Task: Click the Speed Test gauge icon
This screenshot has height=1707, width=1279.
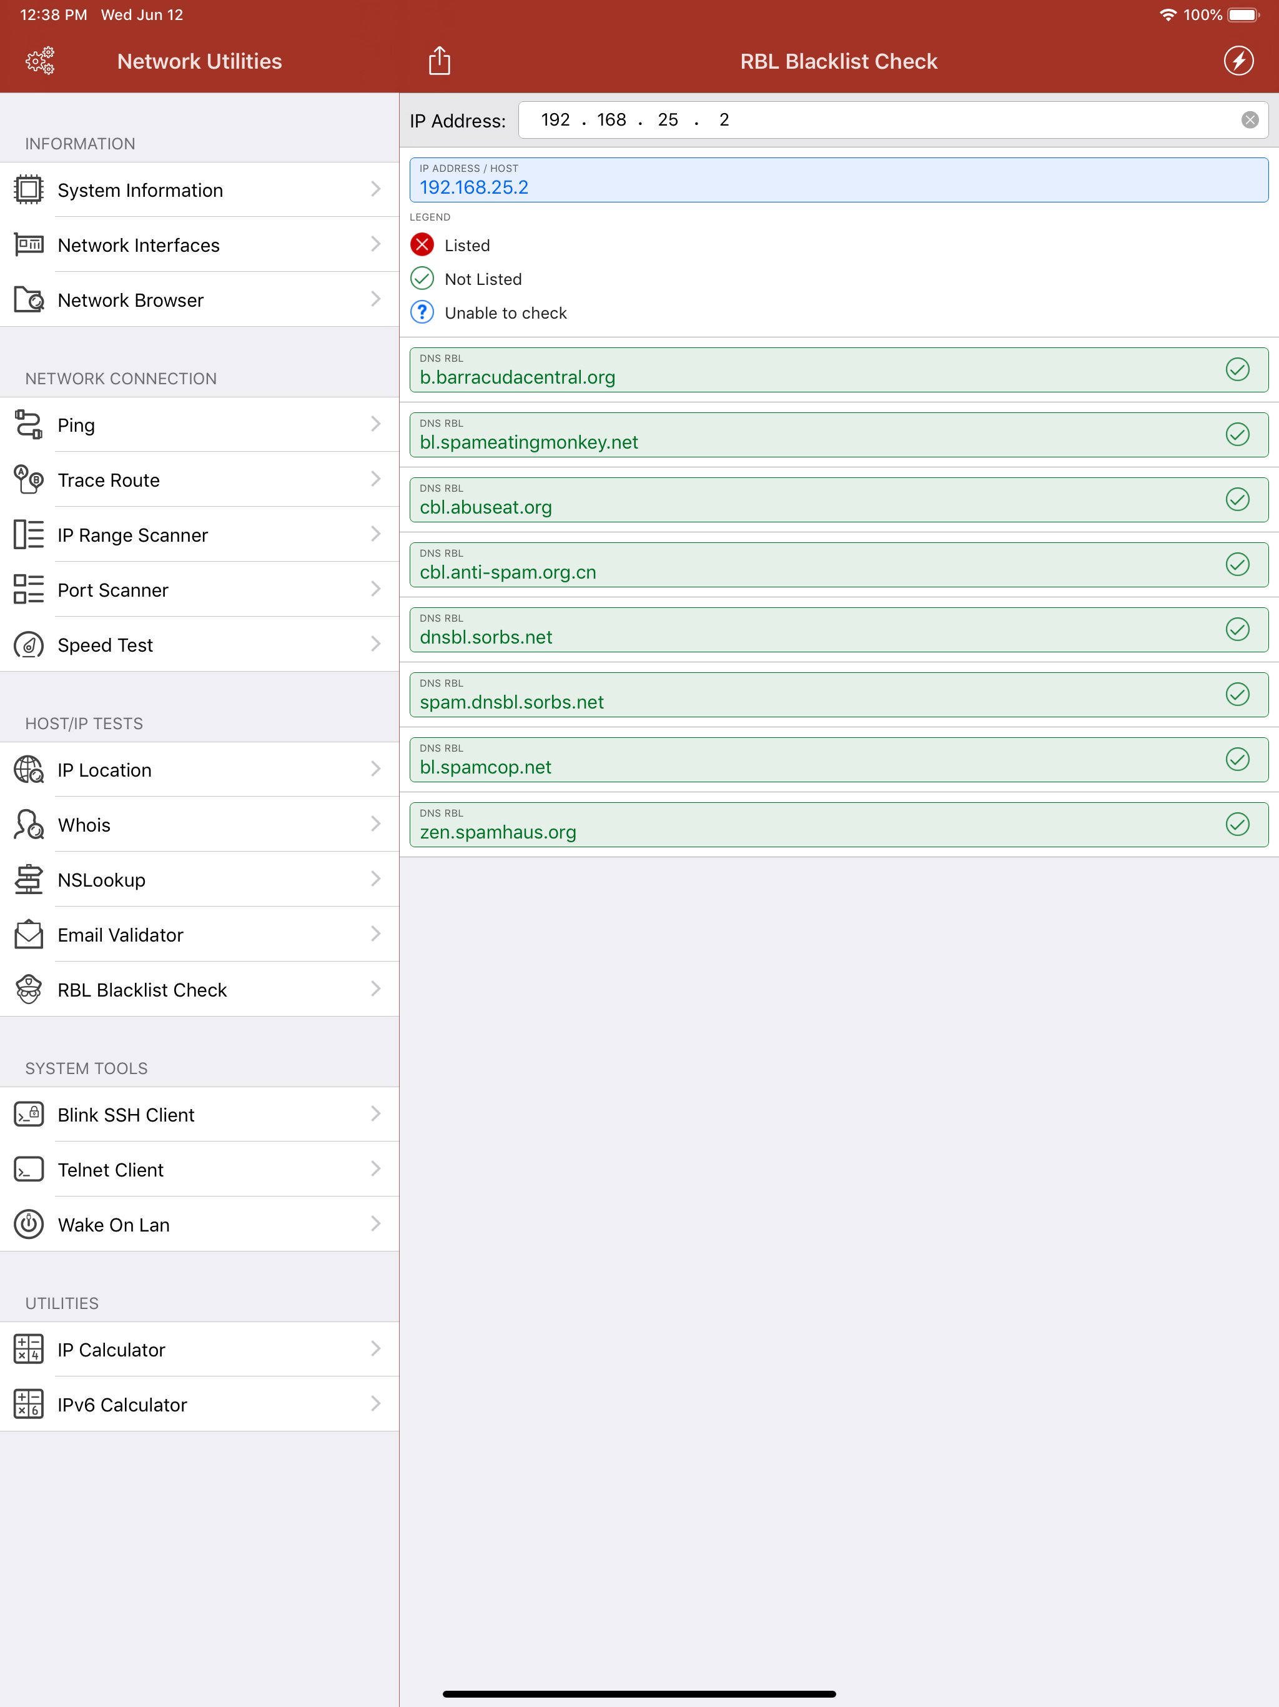Action: [29, 644]
